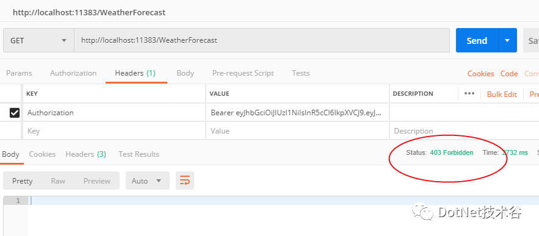This screenshot has width=539, height=236.
Task: Open the Auto format dropdown
Action: click(148, 181)
